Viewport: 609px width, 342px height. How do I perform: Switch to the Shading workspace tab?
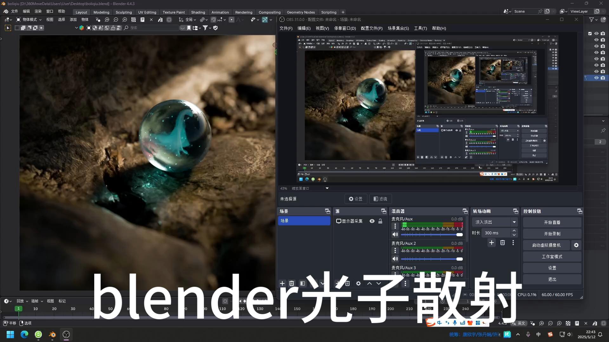coord(198,12)
